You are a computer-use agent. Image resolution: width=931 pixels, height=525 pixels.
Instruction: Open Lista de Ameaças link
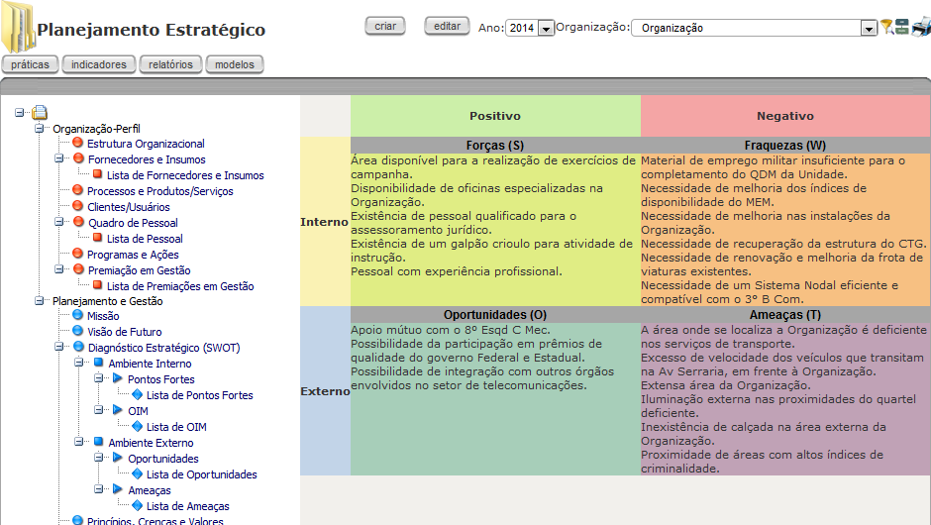pos(187,506)
